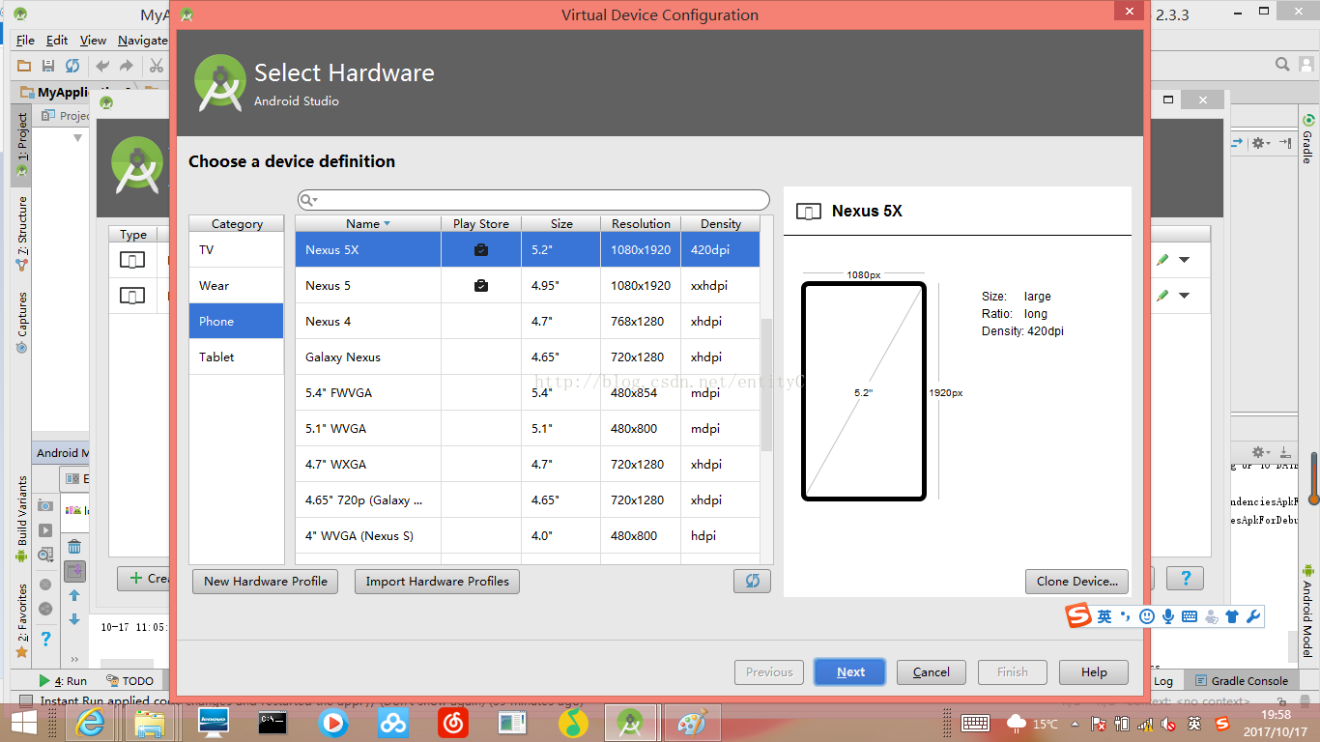
Task: Click the trash icon to clear Run output
Action: 74,547
